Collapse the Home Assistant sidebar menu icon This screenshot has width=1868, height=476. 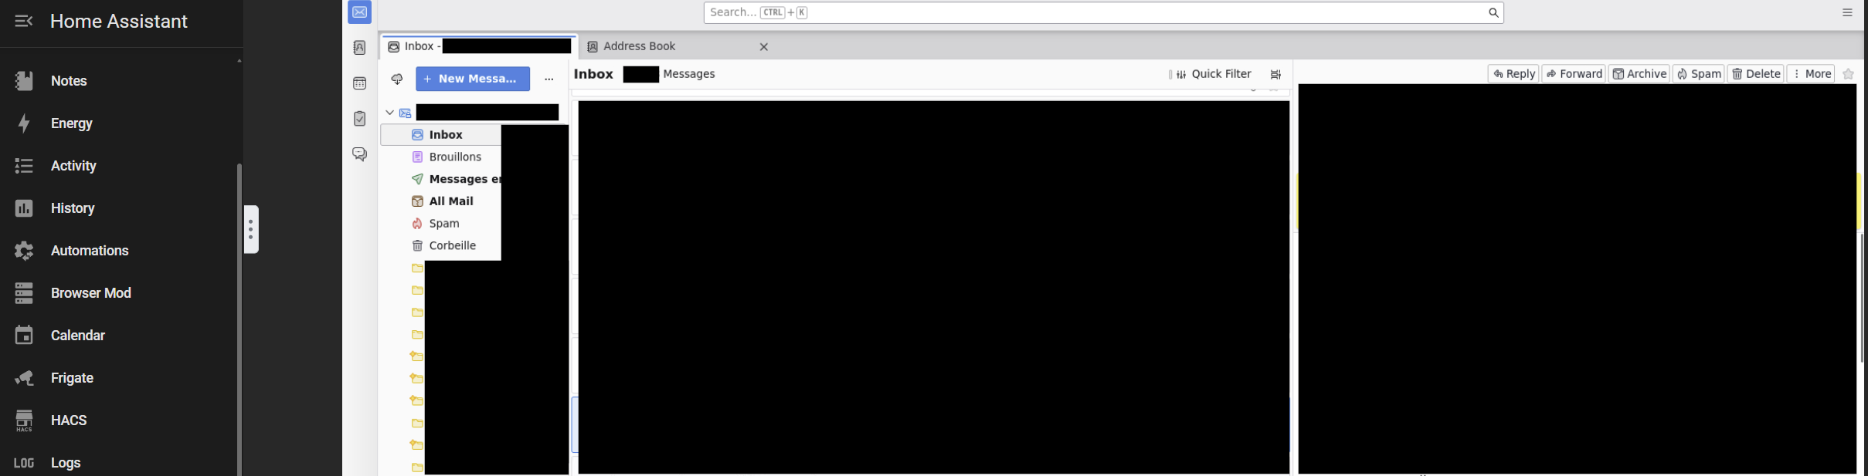pos(24,22)
